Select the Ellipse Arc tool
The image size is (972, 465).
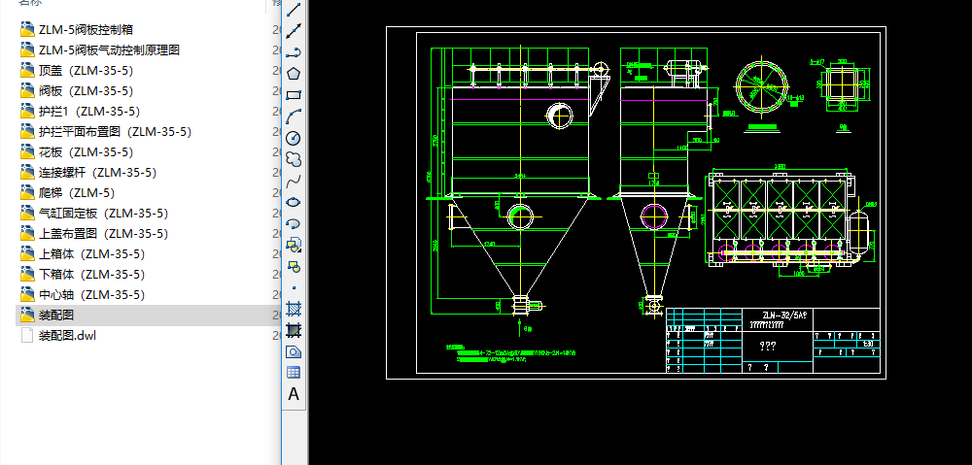coord(294,223)
